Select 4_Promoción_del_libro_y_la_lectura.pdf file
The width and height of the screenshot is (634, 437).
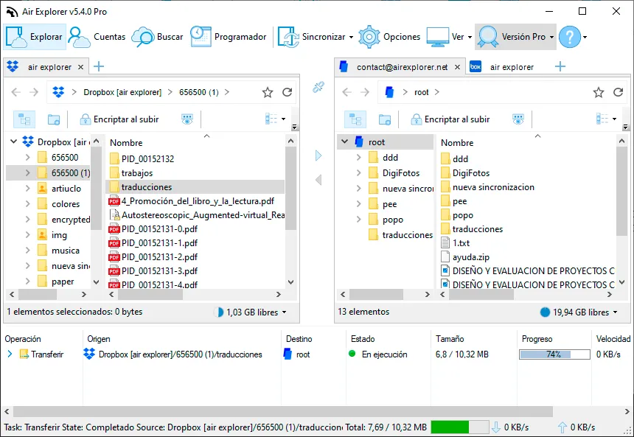point(198,201)
